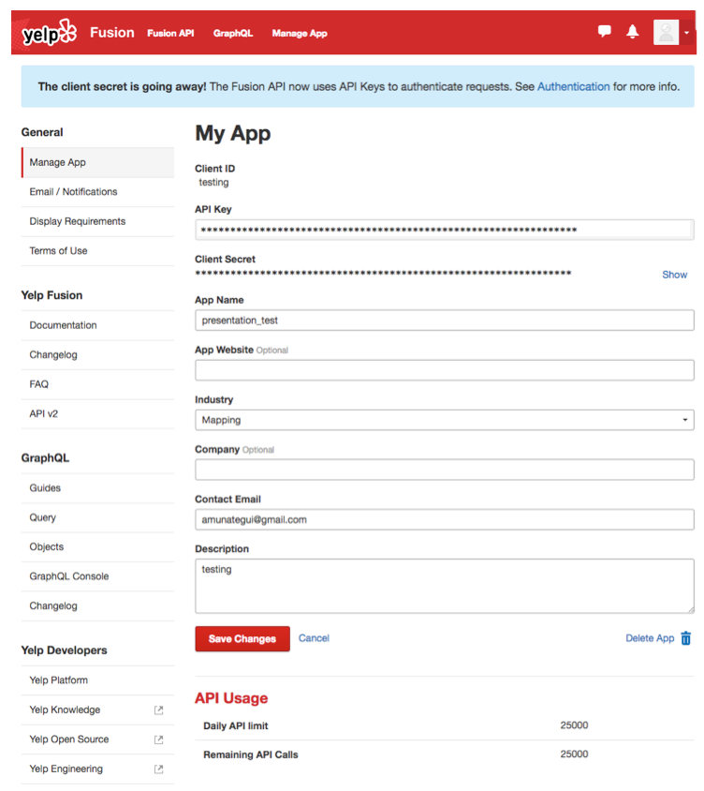The image size is (704, 791).
Task: Click external link icon beside Yelp Knowledge
Action: [x=159, y=710]
